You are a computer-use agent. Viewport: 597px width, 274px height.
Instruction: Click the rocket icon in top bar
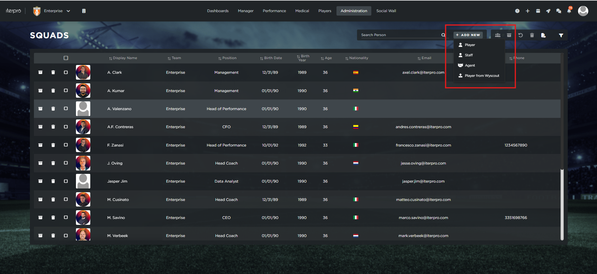tap(548, 11)
